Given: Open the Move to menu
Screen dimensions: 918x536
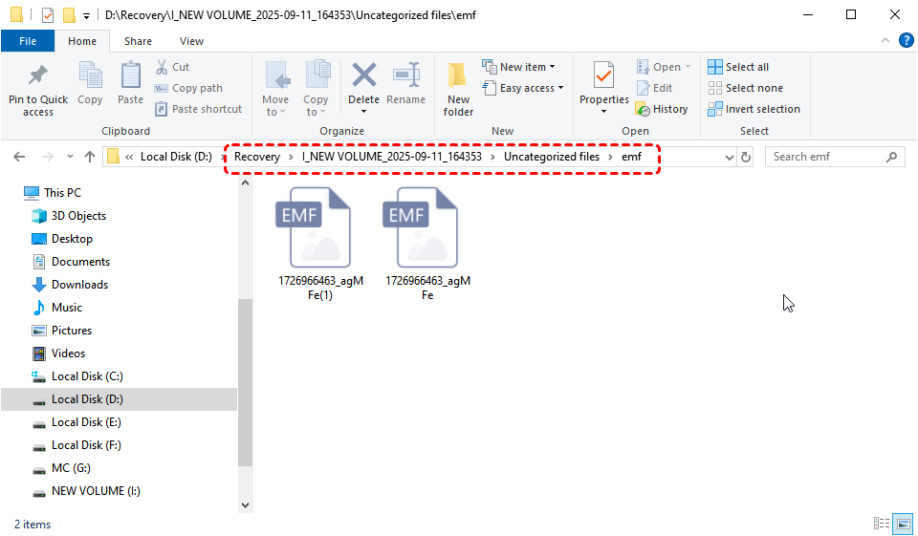Looking at the screenshot, I should [x=275, y=88].
